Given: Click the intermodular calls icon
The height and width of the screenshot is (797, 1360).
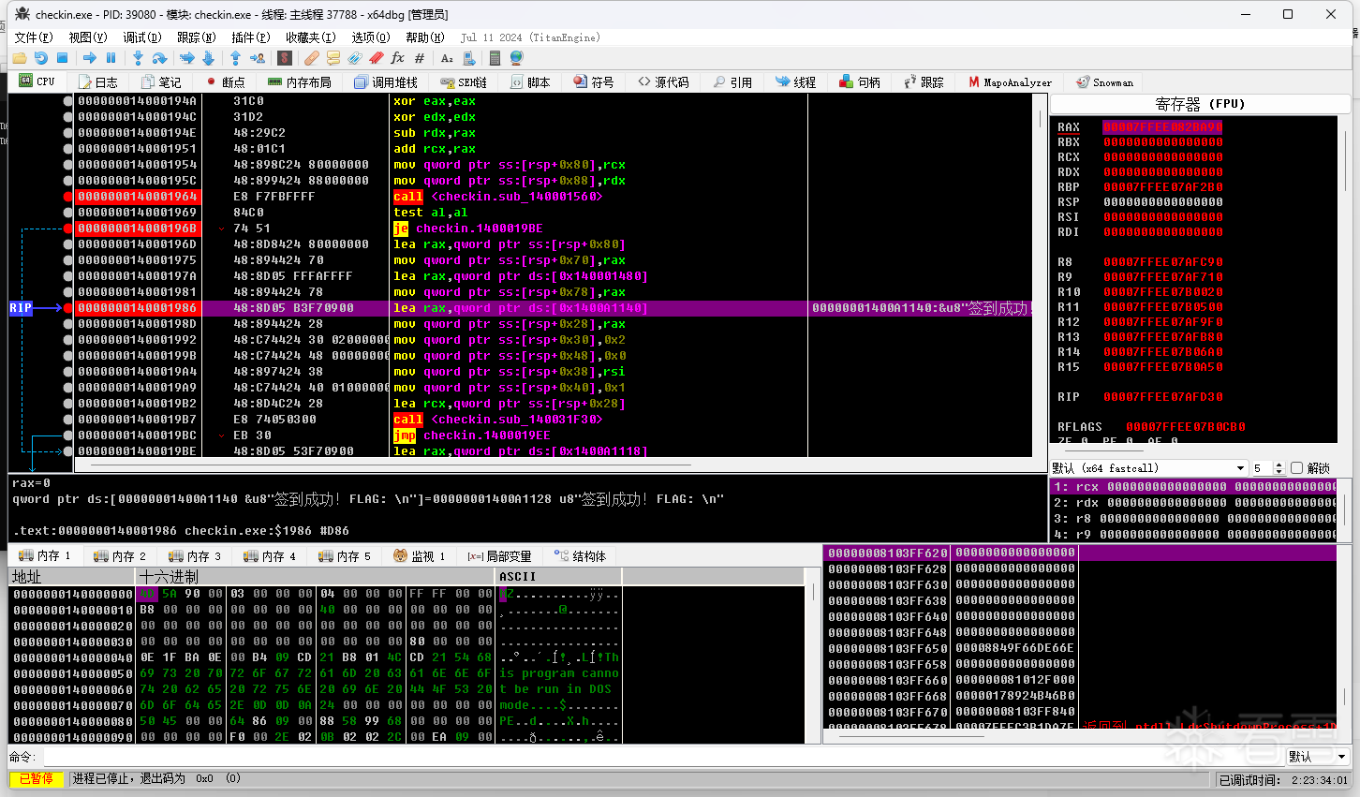Looking at the screenshot, I should [469, 58].
